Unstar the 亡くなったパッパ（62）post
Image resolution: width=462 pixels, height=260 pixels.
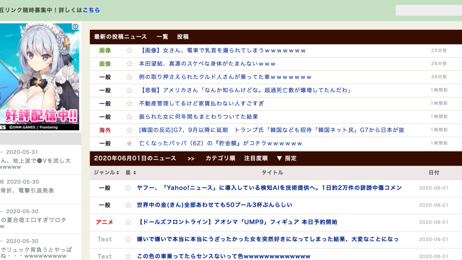[129, 143]
